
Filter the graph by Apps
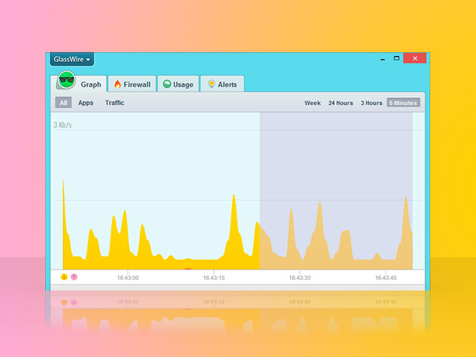(86, 103)
